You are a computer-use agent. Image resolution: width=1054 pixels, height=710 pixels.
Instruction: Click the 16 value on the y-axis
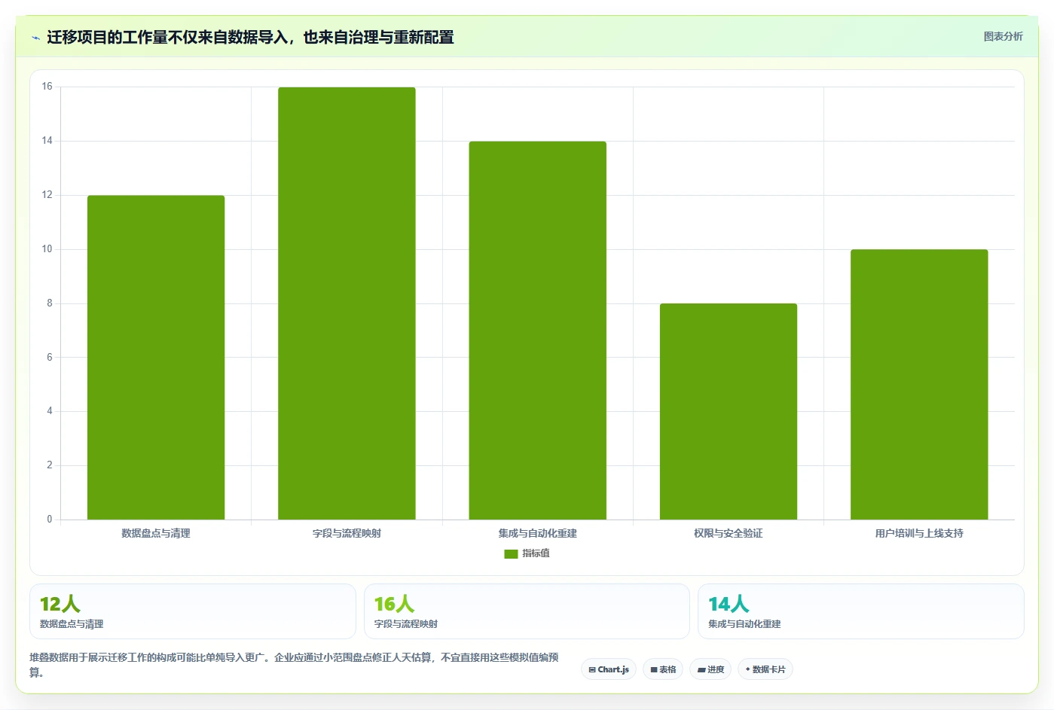tap(47, 87)
